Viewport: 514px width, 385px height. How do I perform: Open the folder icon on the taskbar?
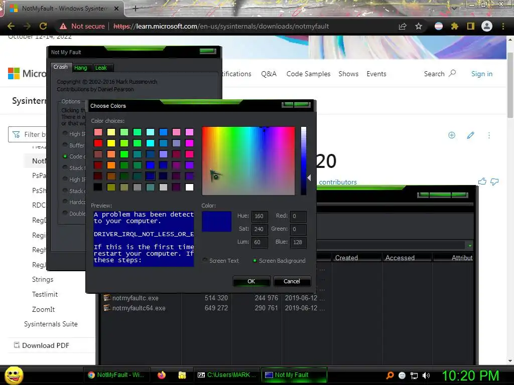click(182, 375)
